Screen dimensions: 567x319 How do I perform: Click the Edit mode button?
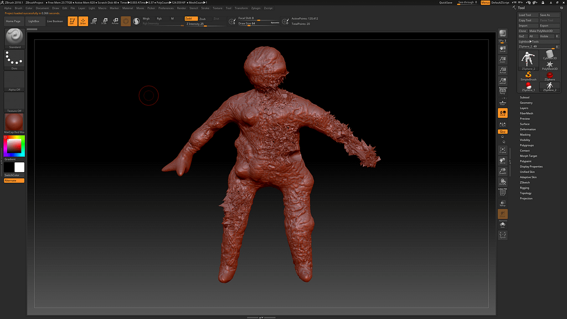pyautogui.click(x=72, y=21)
